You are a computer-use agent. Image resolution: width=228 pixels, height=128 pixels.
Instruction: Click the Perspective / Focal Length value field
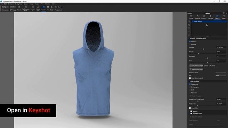(221, 100)
